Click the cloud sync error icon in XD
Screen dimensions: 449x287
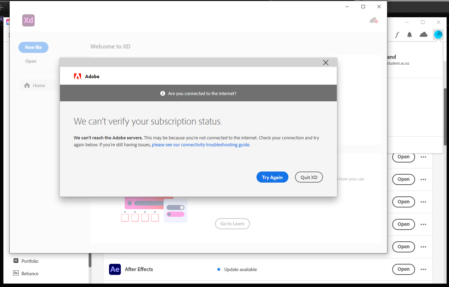coord(374,20)
